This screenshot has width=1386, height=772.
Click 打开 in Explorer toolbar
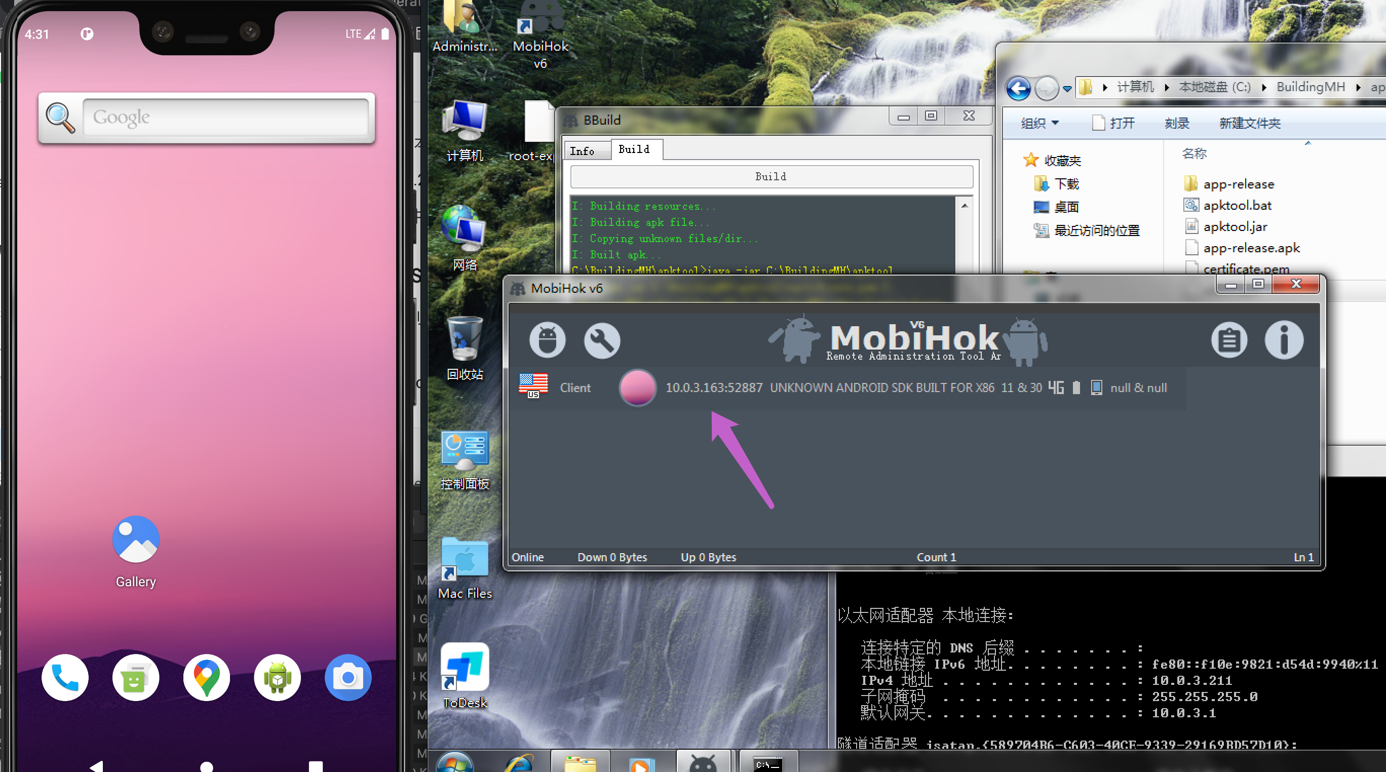(1114, 123)
